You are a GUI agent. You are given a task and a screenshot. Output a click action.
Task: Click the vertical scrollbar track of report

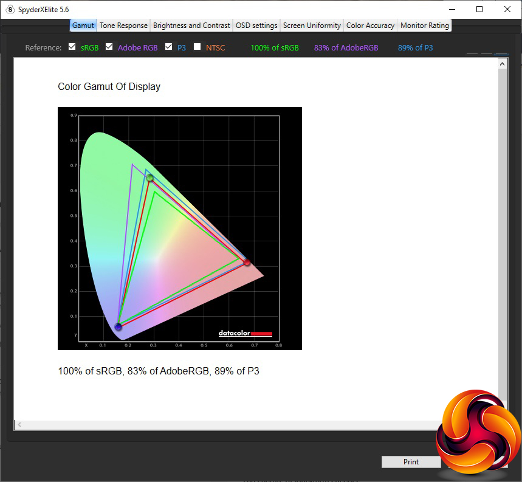pos(503,243)
